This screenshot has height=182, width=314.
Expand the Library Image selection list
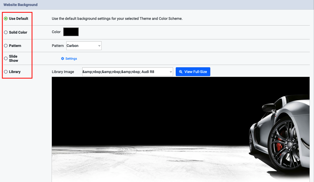[127, 71]
